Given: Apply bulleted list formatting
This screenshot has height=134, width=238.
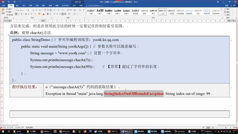Looking at the screenshot, I should pyautogui.click(x=55, y=10).
